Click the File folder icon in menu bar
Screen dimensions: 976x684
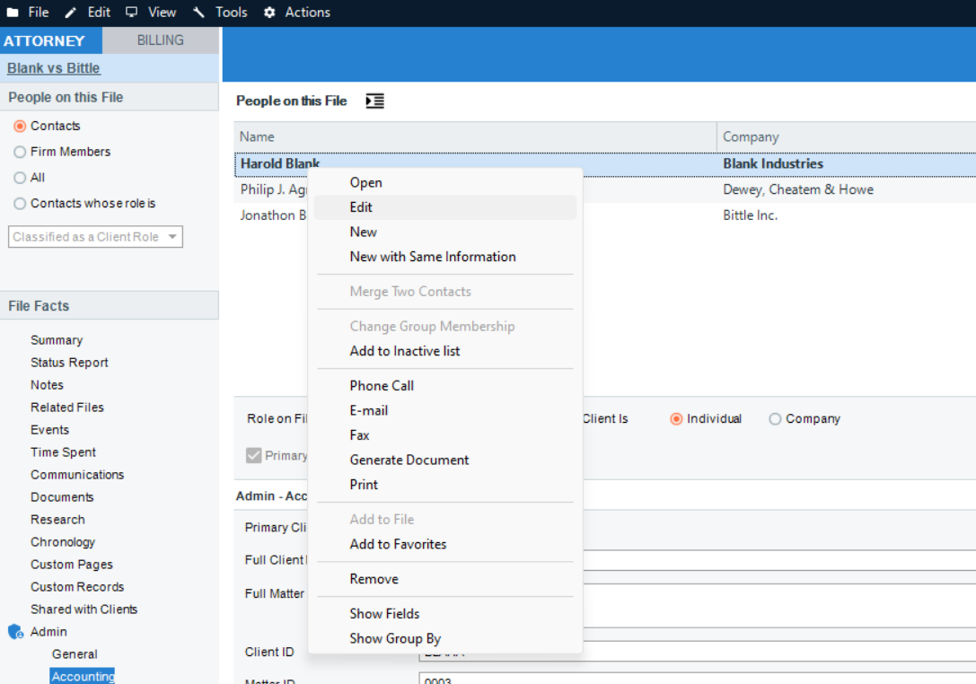click(x=12, y=13)
